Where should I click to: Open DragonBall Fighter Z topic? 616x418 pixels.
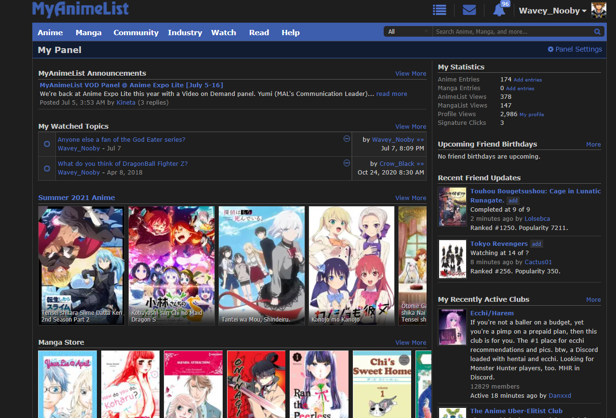point(123,163)
